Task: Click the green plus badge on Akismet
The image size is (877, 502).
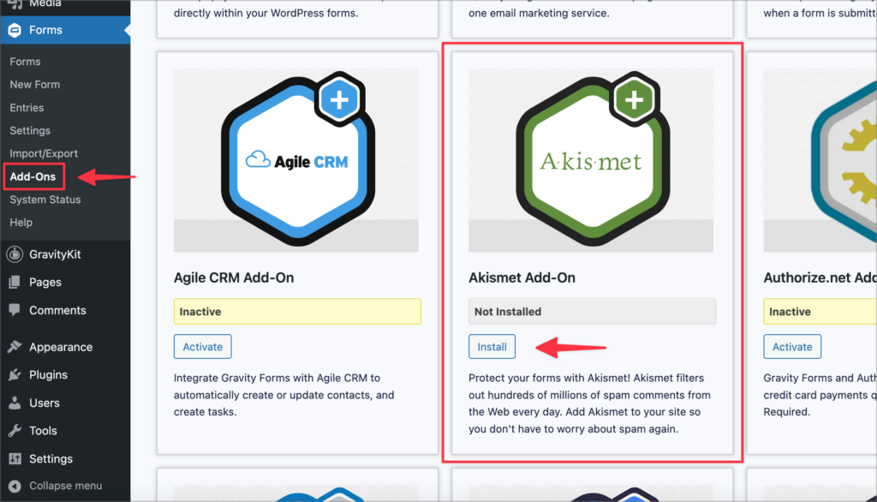Action: (x=635, y=100)
